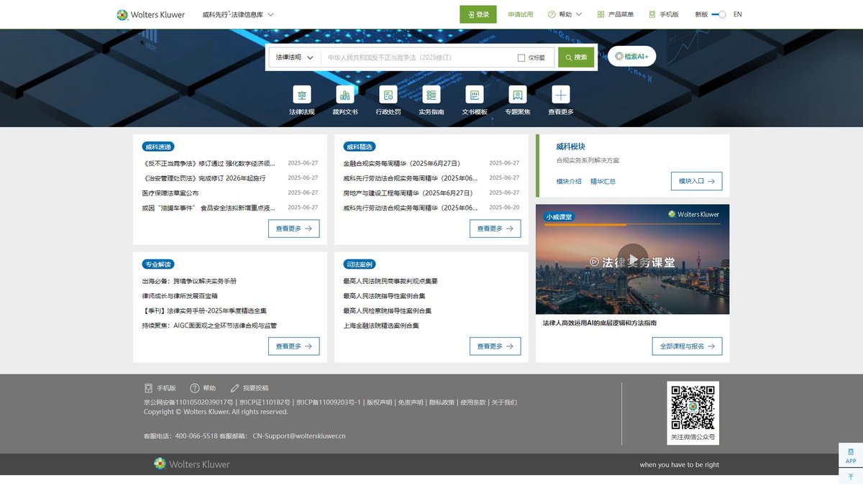Viewport: 863px width, 485px height.
Task: Toggle the 新版 version switch
Action: point(718,14)
